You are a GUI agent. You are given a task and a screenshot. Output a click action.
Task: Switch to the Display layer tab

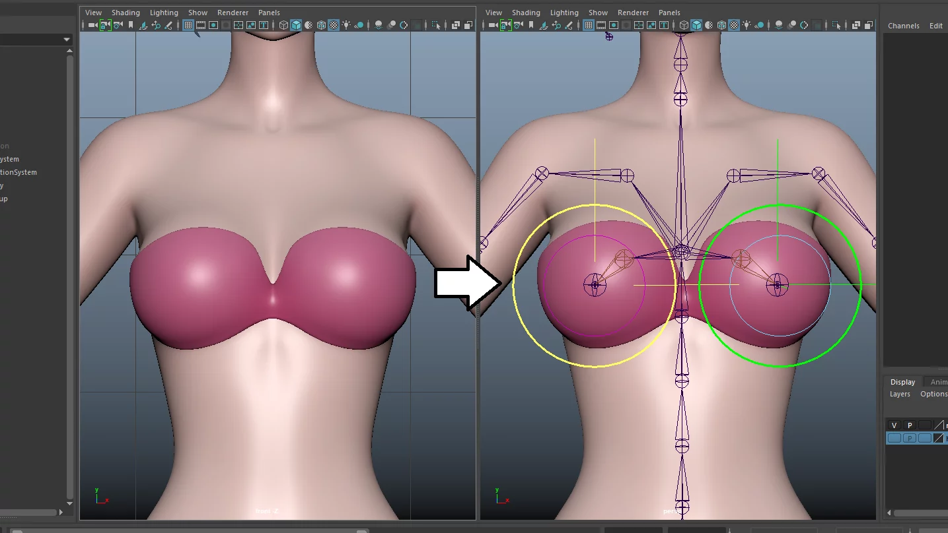902,382
